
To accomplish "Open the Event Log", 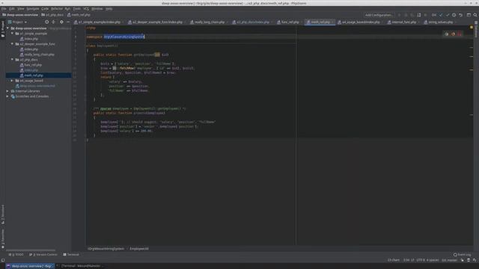I will click(463, 254).
